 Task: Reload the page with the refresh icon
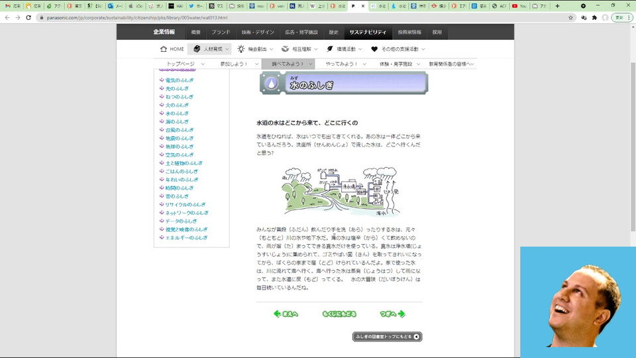tap(28, 17)
